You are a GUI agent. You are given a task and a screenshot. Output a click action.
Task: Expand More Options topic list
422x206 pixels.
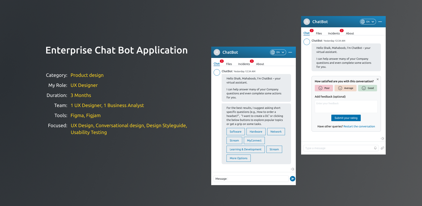pyautogui.click(x=238, y=158)
